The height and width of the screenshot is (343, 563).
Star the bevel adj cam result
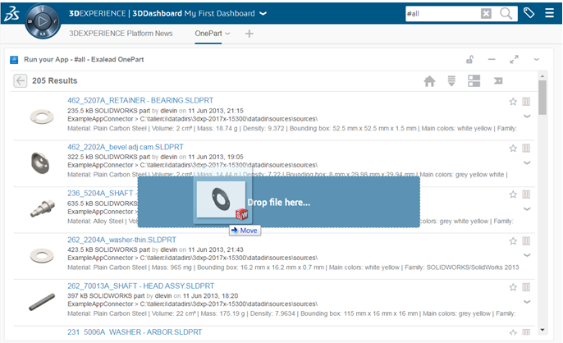pyautogui.click(x=513, y=148)
